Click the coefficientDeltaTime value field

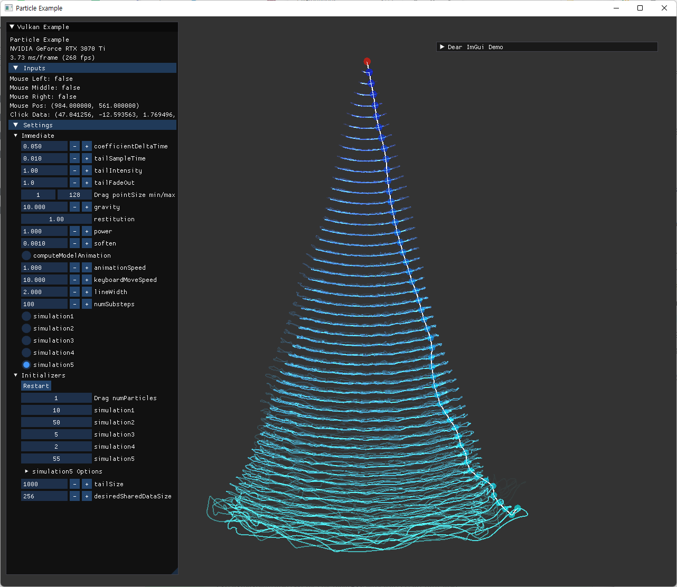click(44, 146)
